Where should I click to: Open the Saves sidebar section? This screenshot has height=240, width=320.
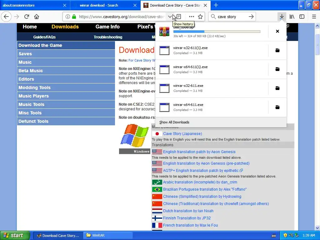tap(66, 54)
